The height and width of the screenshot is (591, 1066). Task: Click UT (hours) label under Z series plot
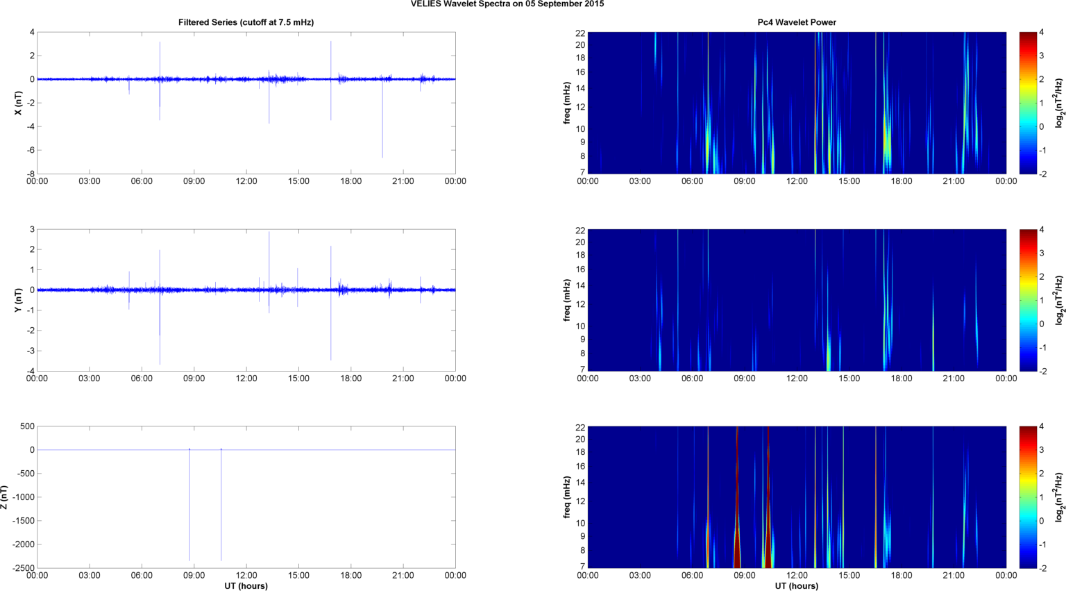246,586
